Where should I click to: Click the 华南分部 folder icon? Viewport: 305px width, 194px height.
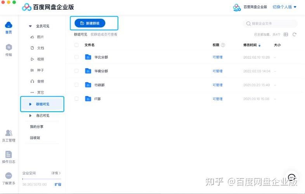(x=88, y=71)
